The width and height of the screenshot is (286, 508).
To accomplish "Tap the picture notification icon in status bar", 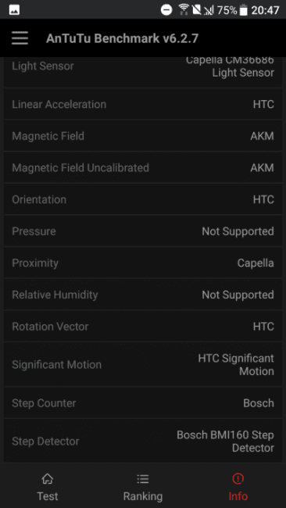I will (x=14, y=10).
